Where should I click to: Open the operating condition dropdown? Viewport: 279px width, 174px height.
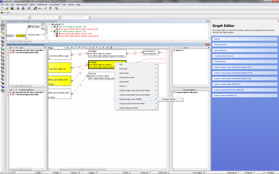(29, 17)
